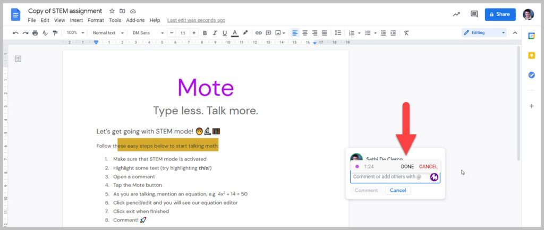The height and width of the screenshot is (230, 544).
Task: Move the document with the folder icon
Action: (x=122, y=11)
